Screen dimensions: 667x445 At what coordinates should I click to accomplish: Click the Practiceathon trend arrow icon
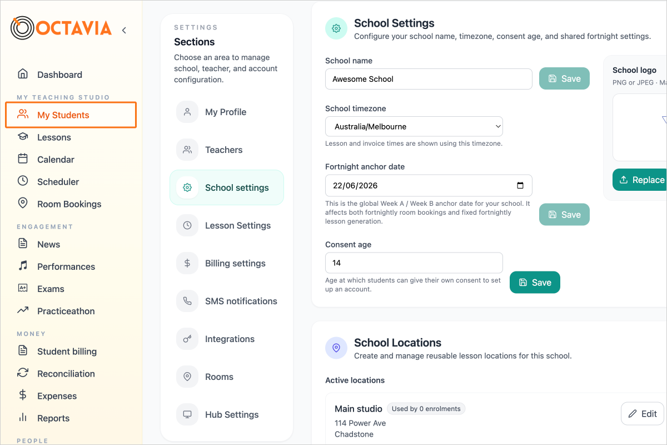(23, 310)
